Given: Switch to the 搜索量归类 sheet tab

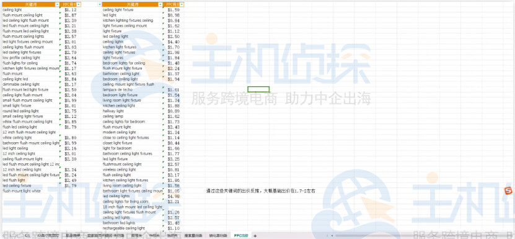Looking at the screenshot, I should point(193,236).
